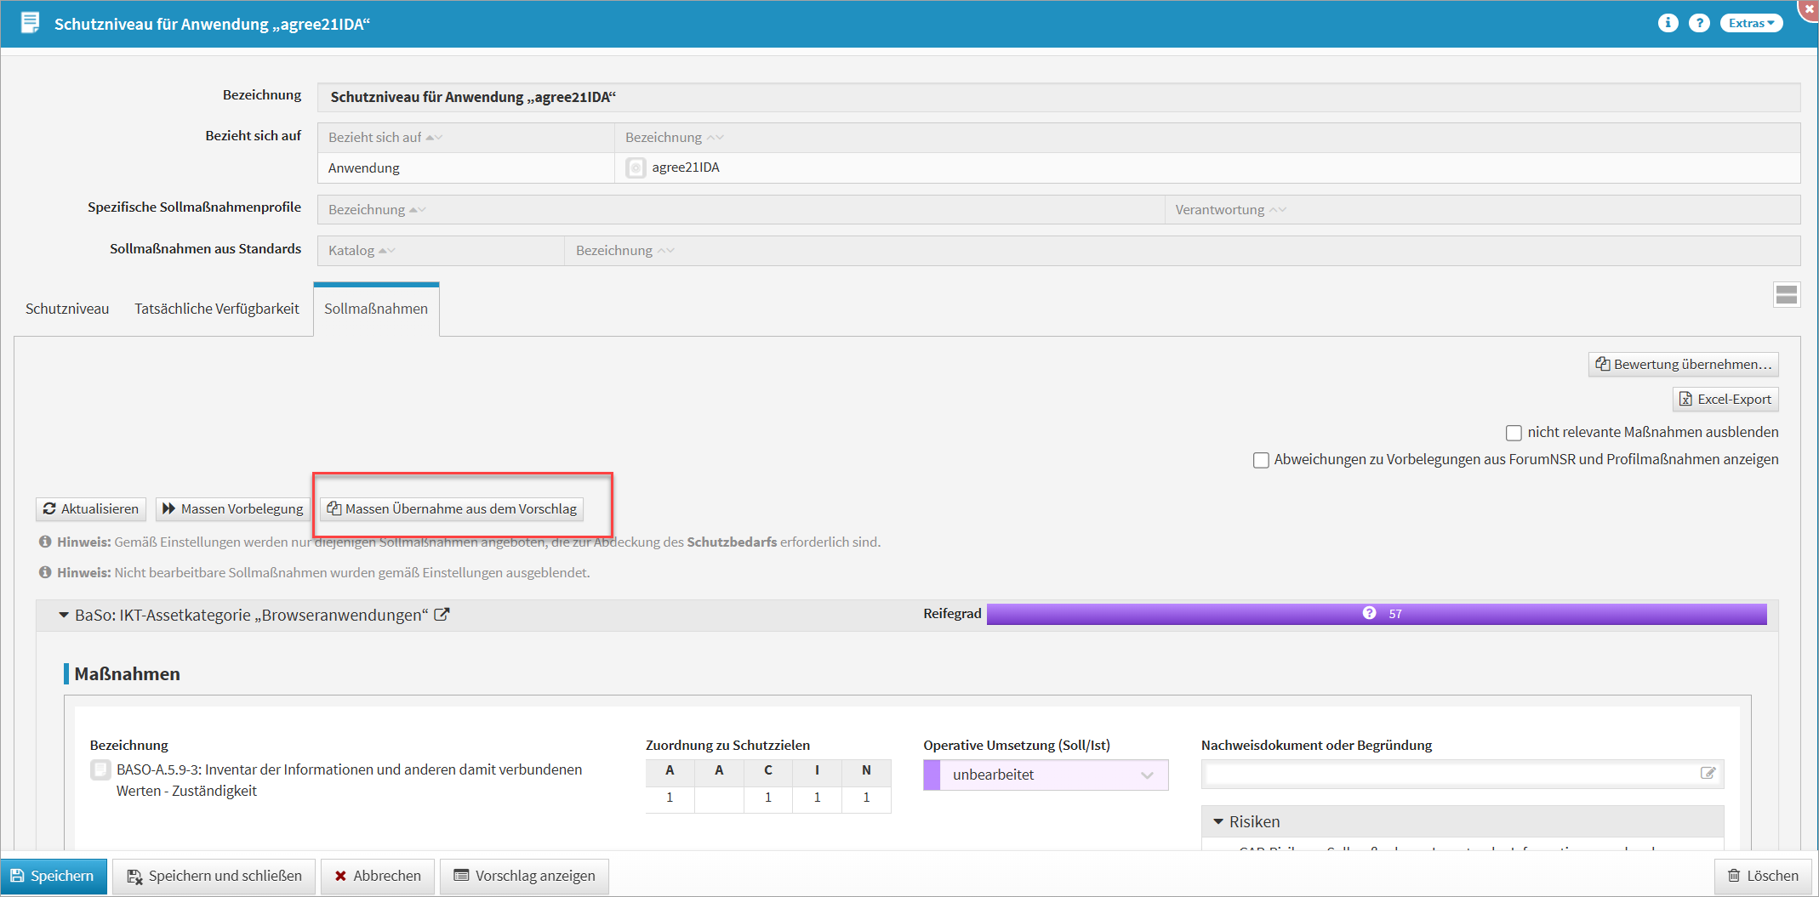The width and height of the screenshot is (1819, 897).
Task: Open help via question mark icon
Action: [1699, 23]
